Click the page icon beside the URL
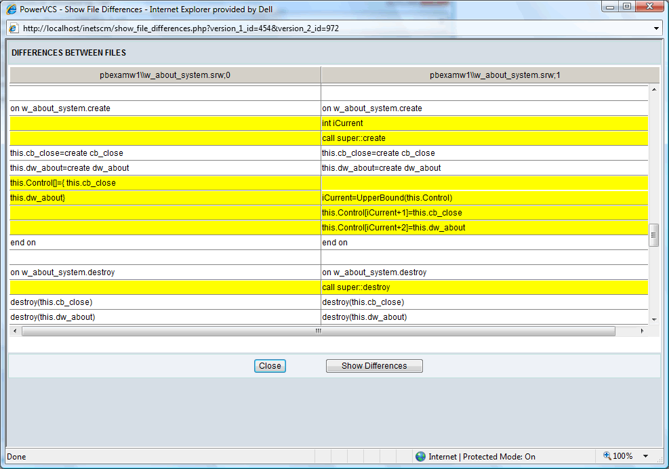 coord(14,28)
